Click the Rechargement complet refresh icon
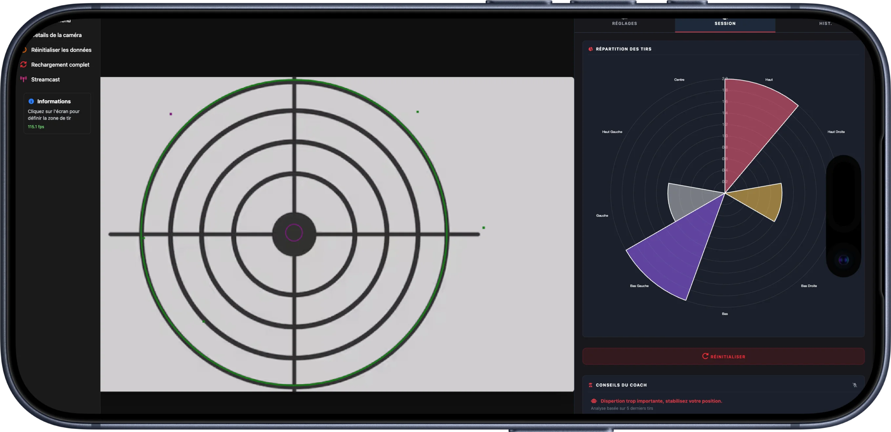 coord(24,65)
